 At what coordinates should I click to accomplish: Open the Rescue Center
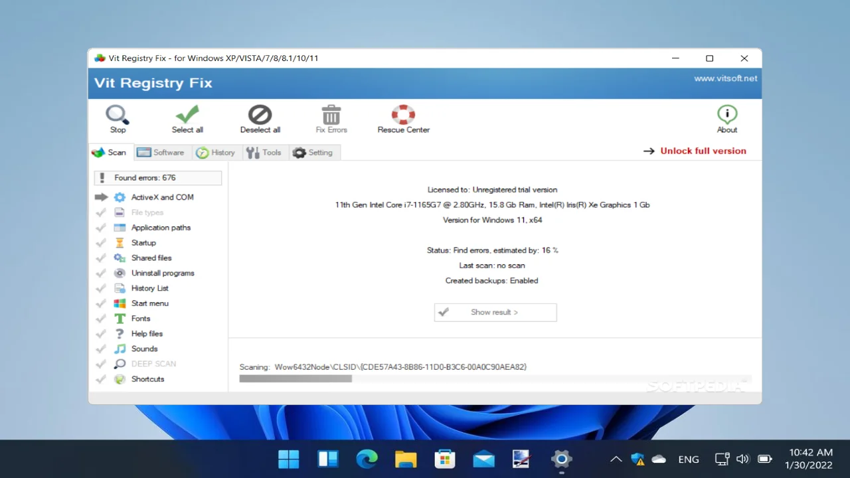403,119
